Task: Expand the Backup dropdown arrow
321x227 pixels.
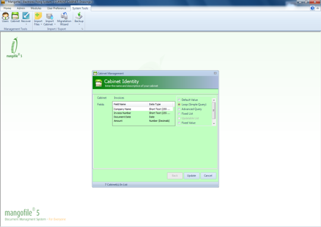Action: tap(79, 24)
